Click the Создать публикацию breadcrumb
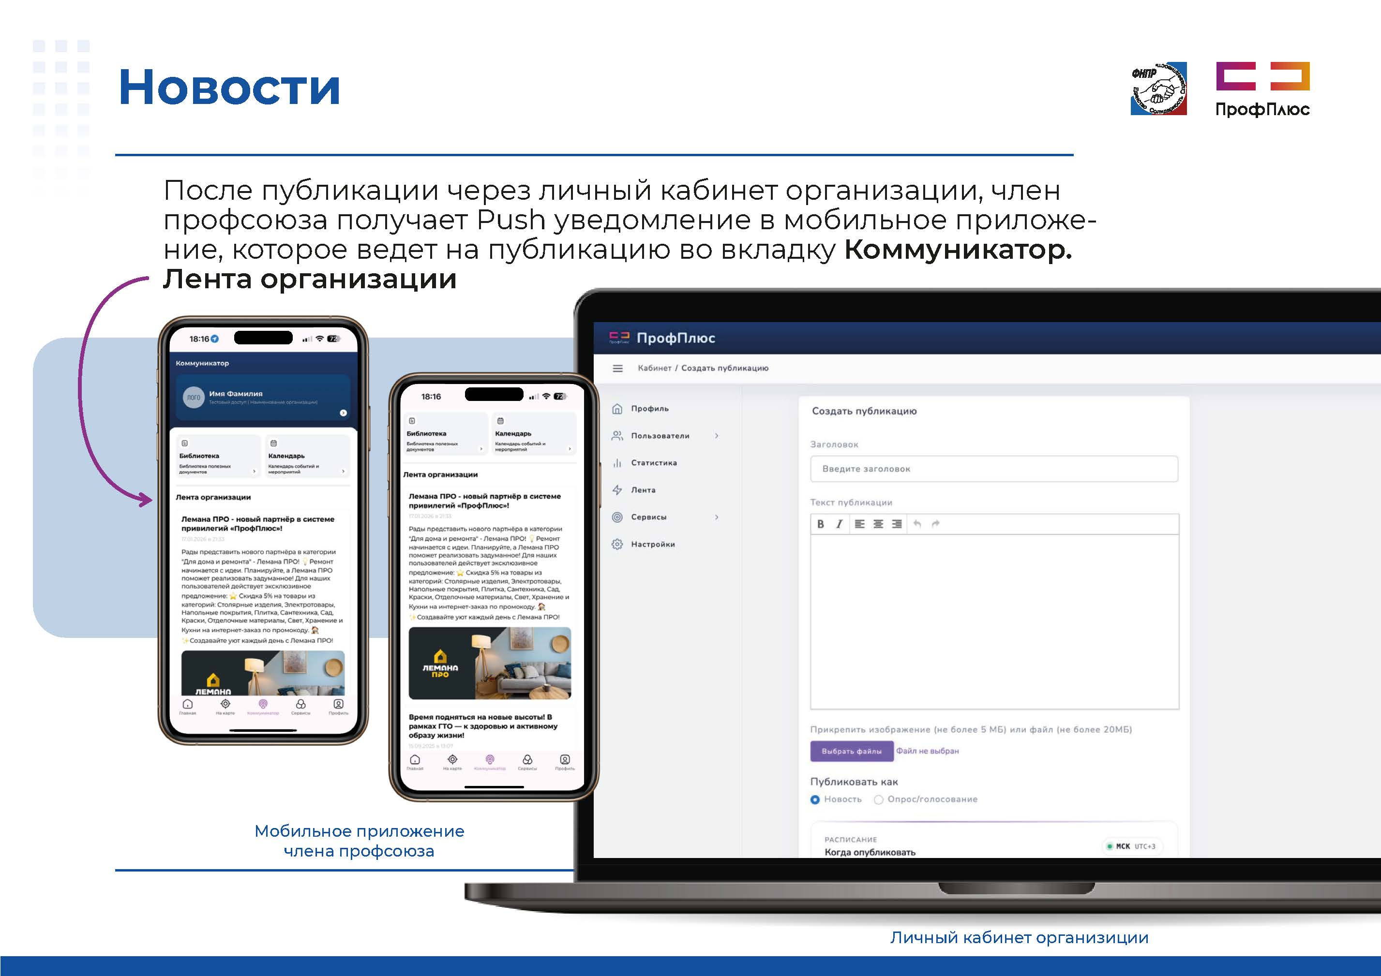The image size is (1381, 976). pos(725,368)
